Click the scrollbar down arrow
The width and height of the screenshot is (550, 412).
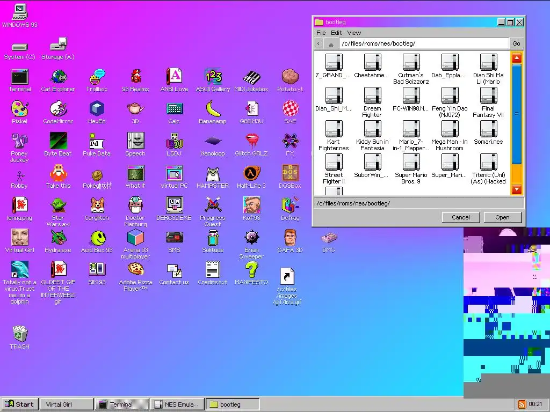517,189
